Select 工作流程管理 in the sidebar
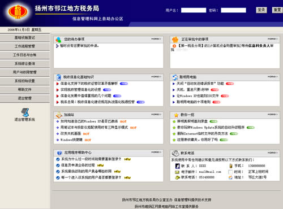This screenshot has height=209, width=283. [25, 46]
